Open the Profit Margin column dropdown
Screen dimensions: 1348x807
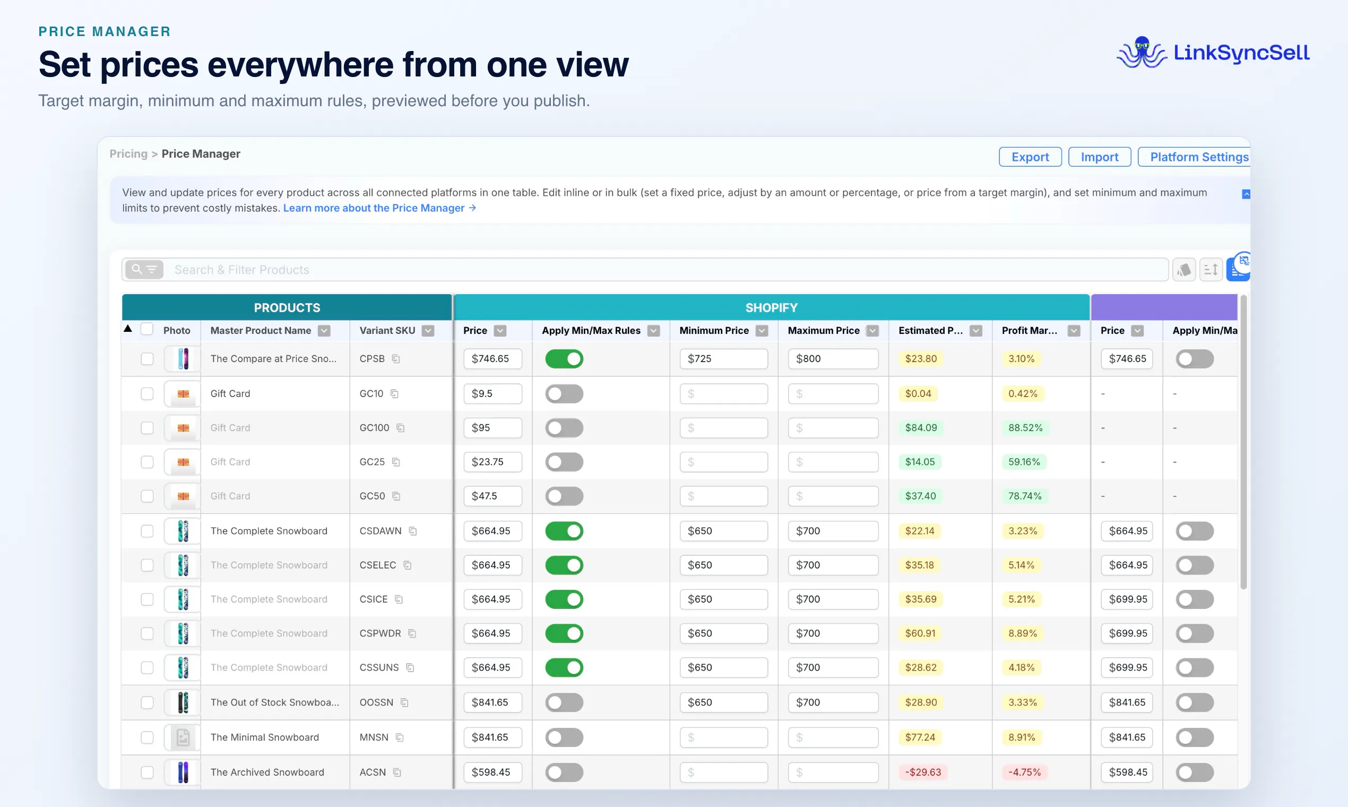[x=1074, y=331]
